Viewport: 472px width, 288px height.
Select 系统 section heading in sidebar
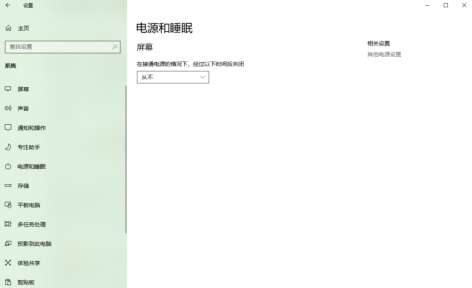(10, 66)
